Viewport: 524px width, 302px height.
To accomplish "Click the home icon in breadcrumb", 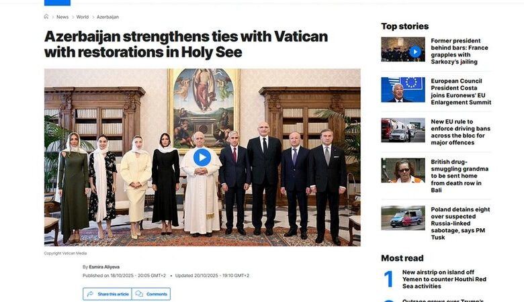I will point(46,17).
